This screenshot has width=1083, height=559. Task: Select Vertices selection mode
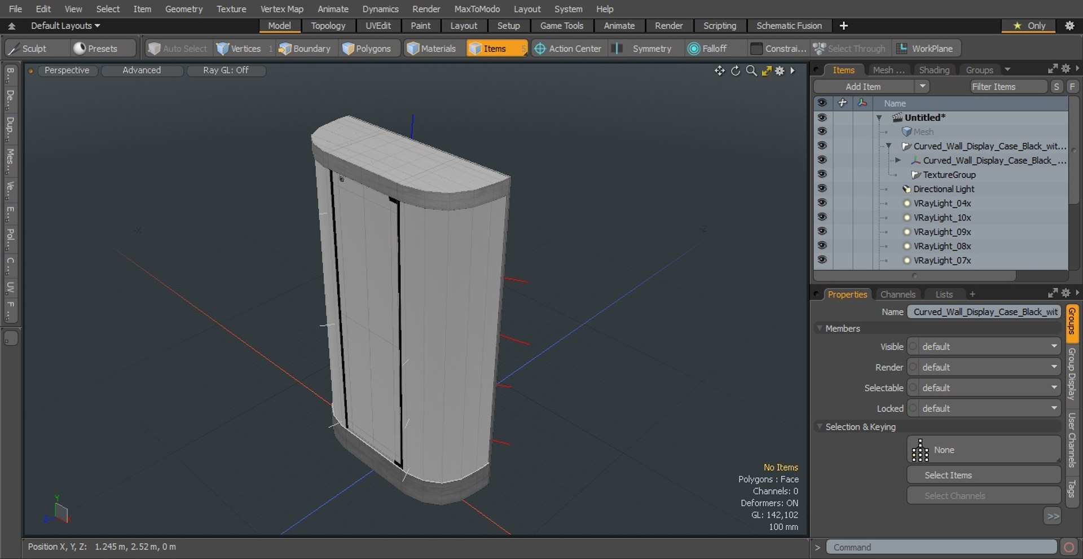[239, 49]
